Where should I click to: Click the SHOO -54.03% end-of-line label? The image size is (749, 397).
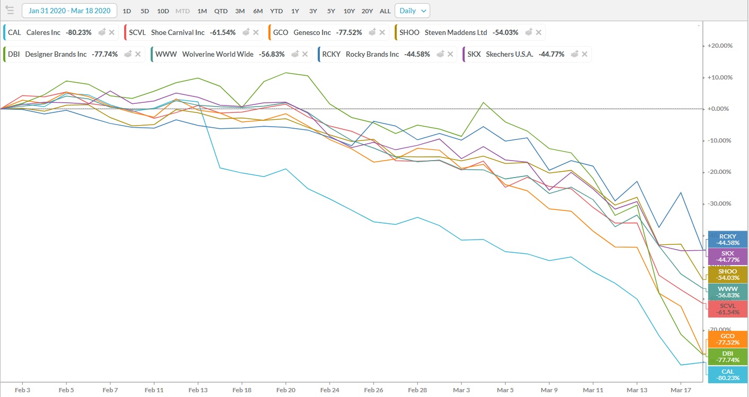(728, 275)
